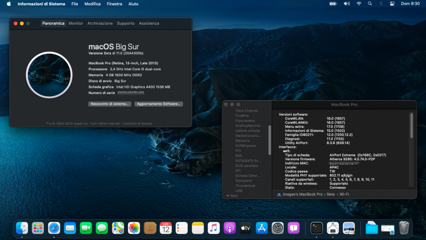The height and width of the screenshot is (240, 426).
Task: Open System Information chip icon in the dock
Action: point(333,228)
